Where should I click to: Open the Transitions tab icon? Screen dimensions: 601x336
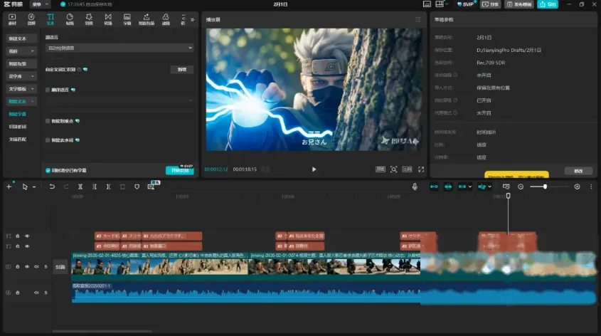[x=108, y=19]
